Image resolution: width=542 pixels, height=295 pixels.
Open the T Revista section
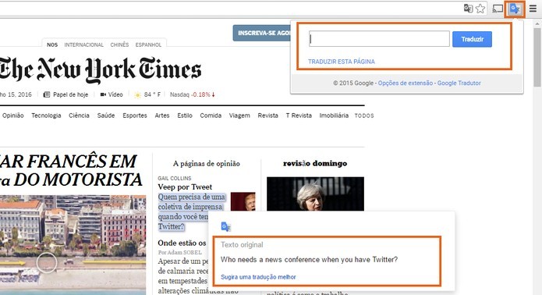[299, 116]
